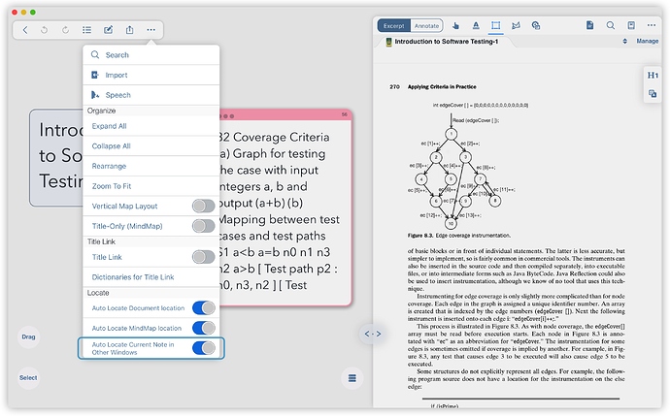Click the back arrow in the mindmap toolbar

click(25, 30)
